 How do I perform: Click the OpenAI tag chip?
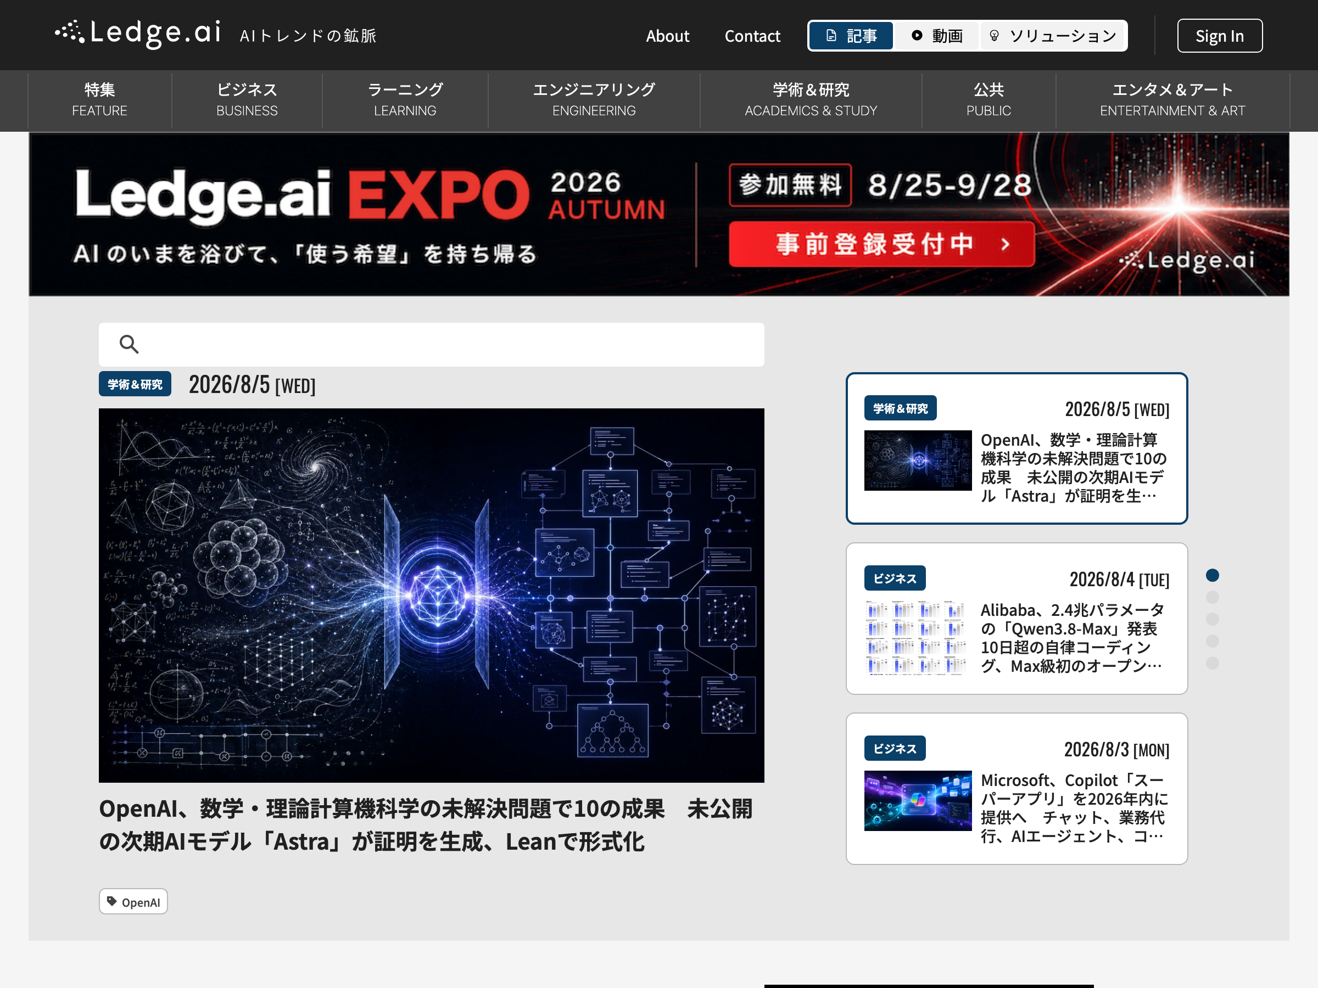[133, 902]
